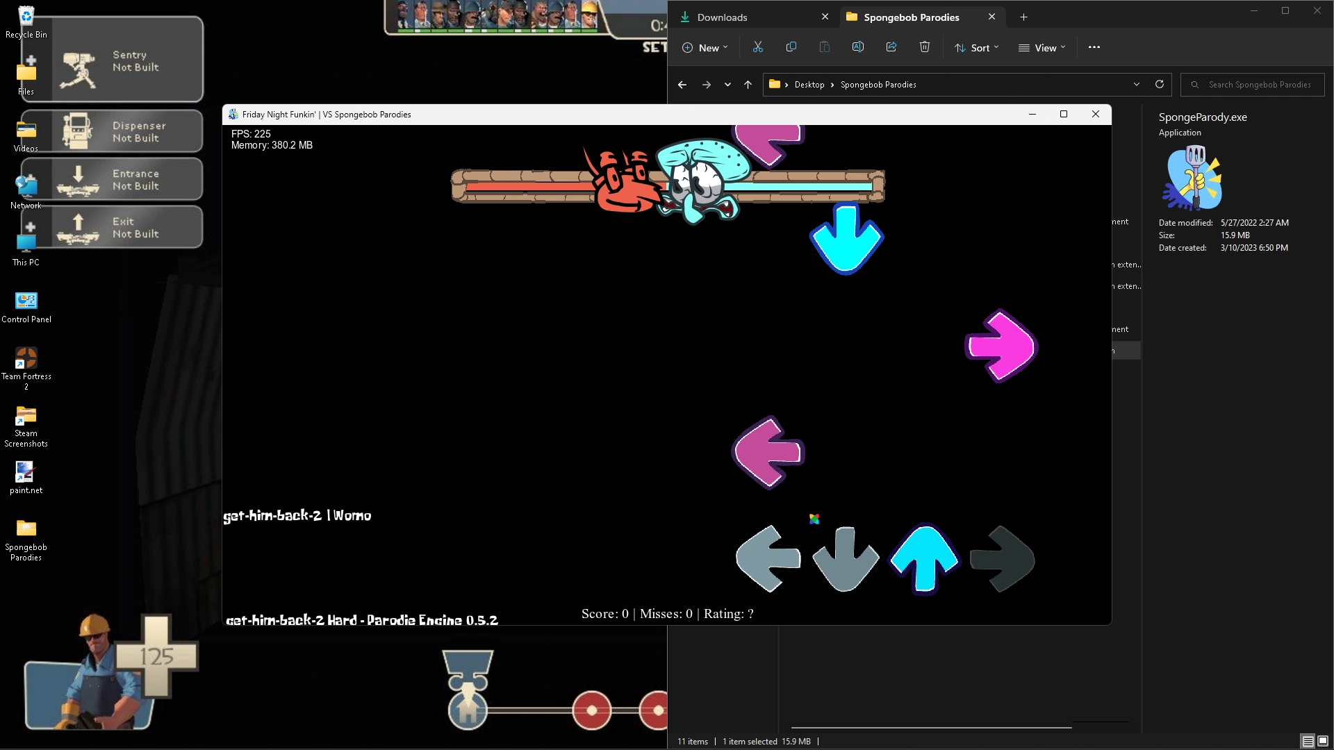Open the See more (...) toolbar menu
The image size is (1334, 750).
point(1094,47)
